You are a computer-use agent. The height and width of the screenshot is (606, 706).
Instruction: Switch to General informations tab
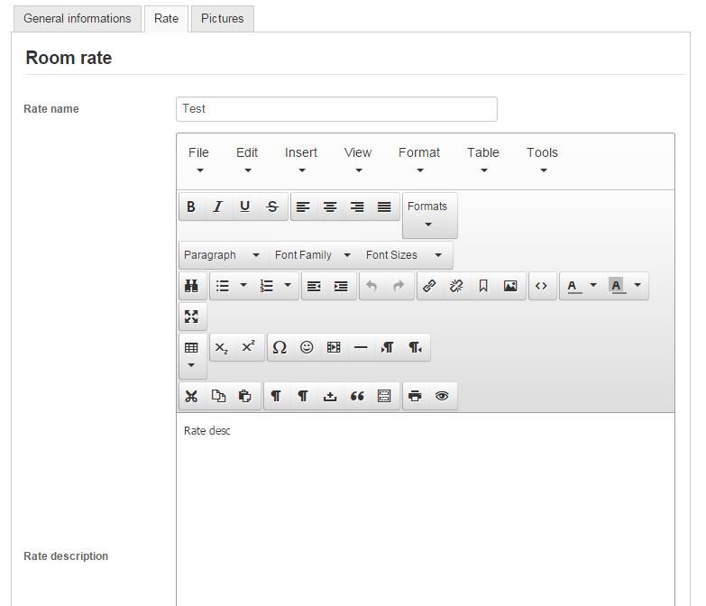[x=78, y=19]
